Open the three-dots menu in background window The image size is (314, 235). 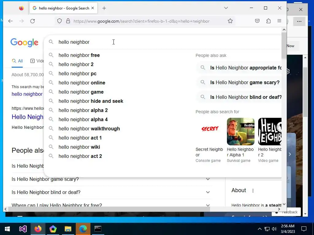tap(299, 21)
